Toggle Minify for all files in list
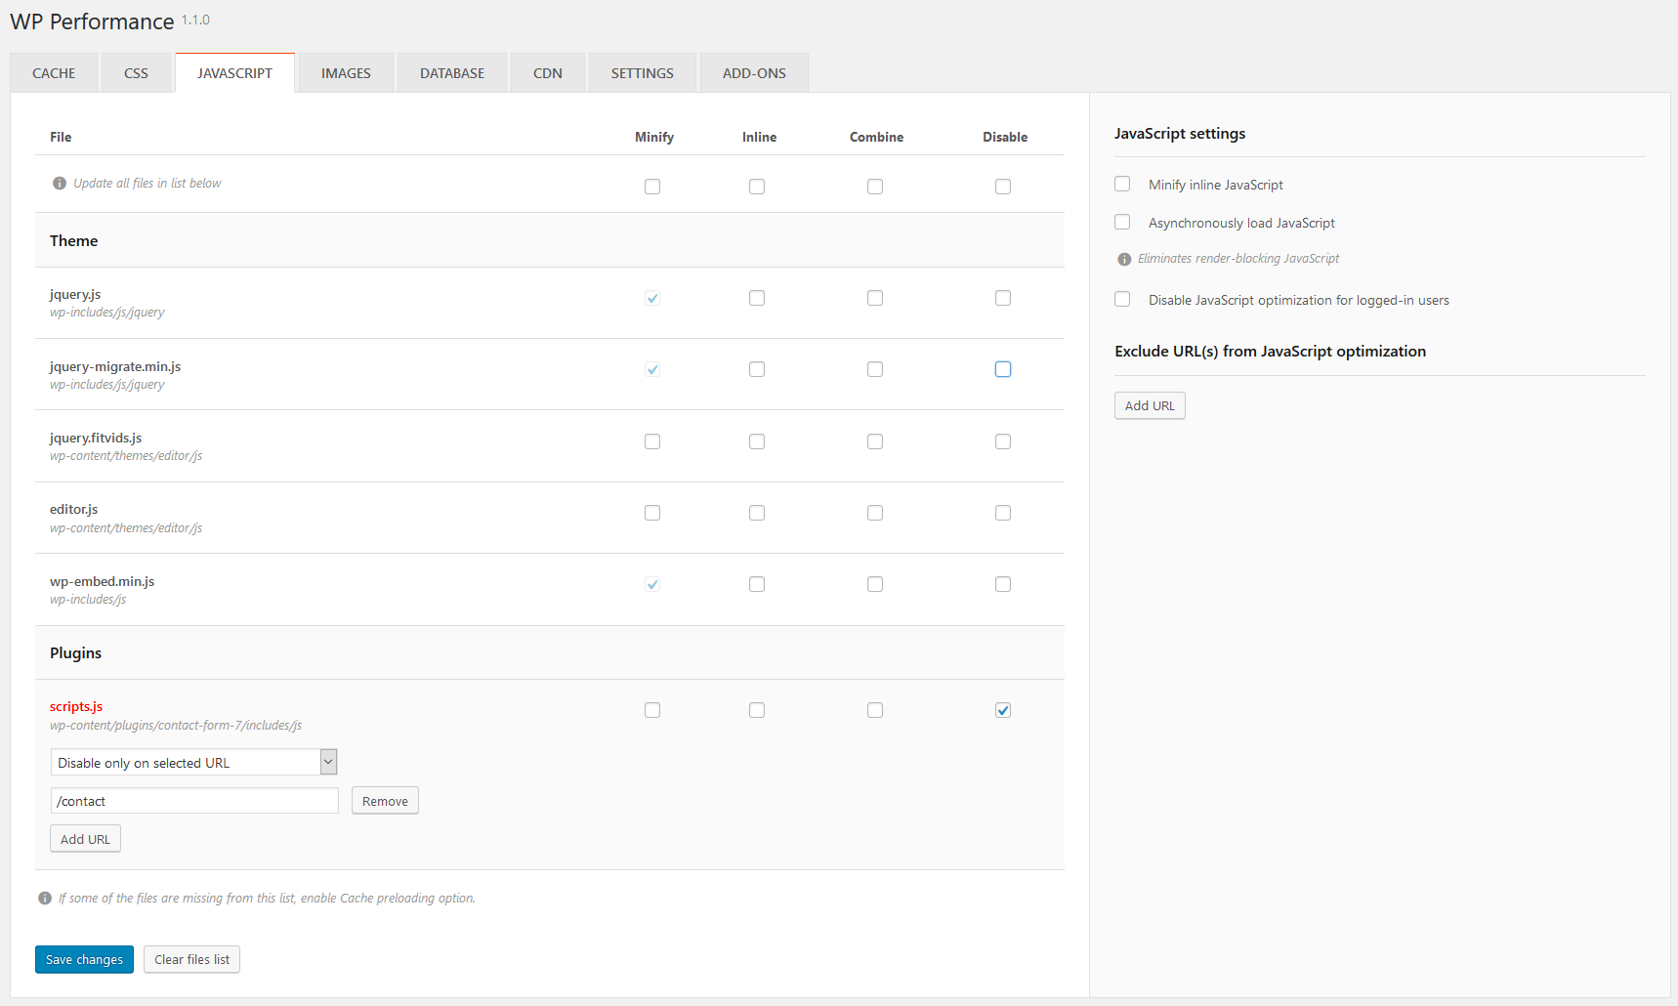The image size is (1678, 1006). point(652,187)
